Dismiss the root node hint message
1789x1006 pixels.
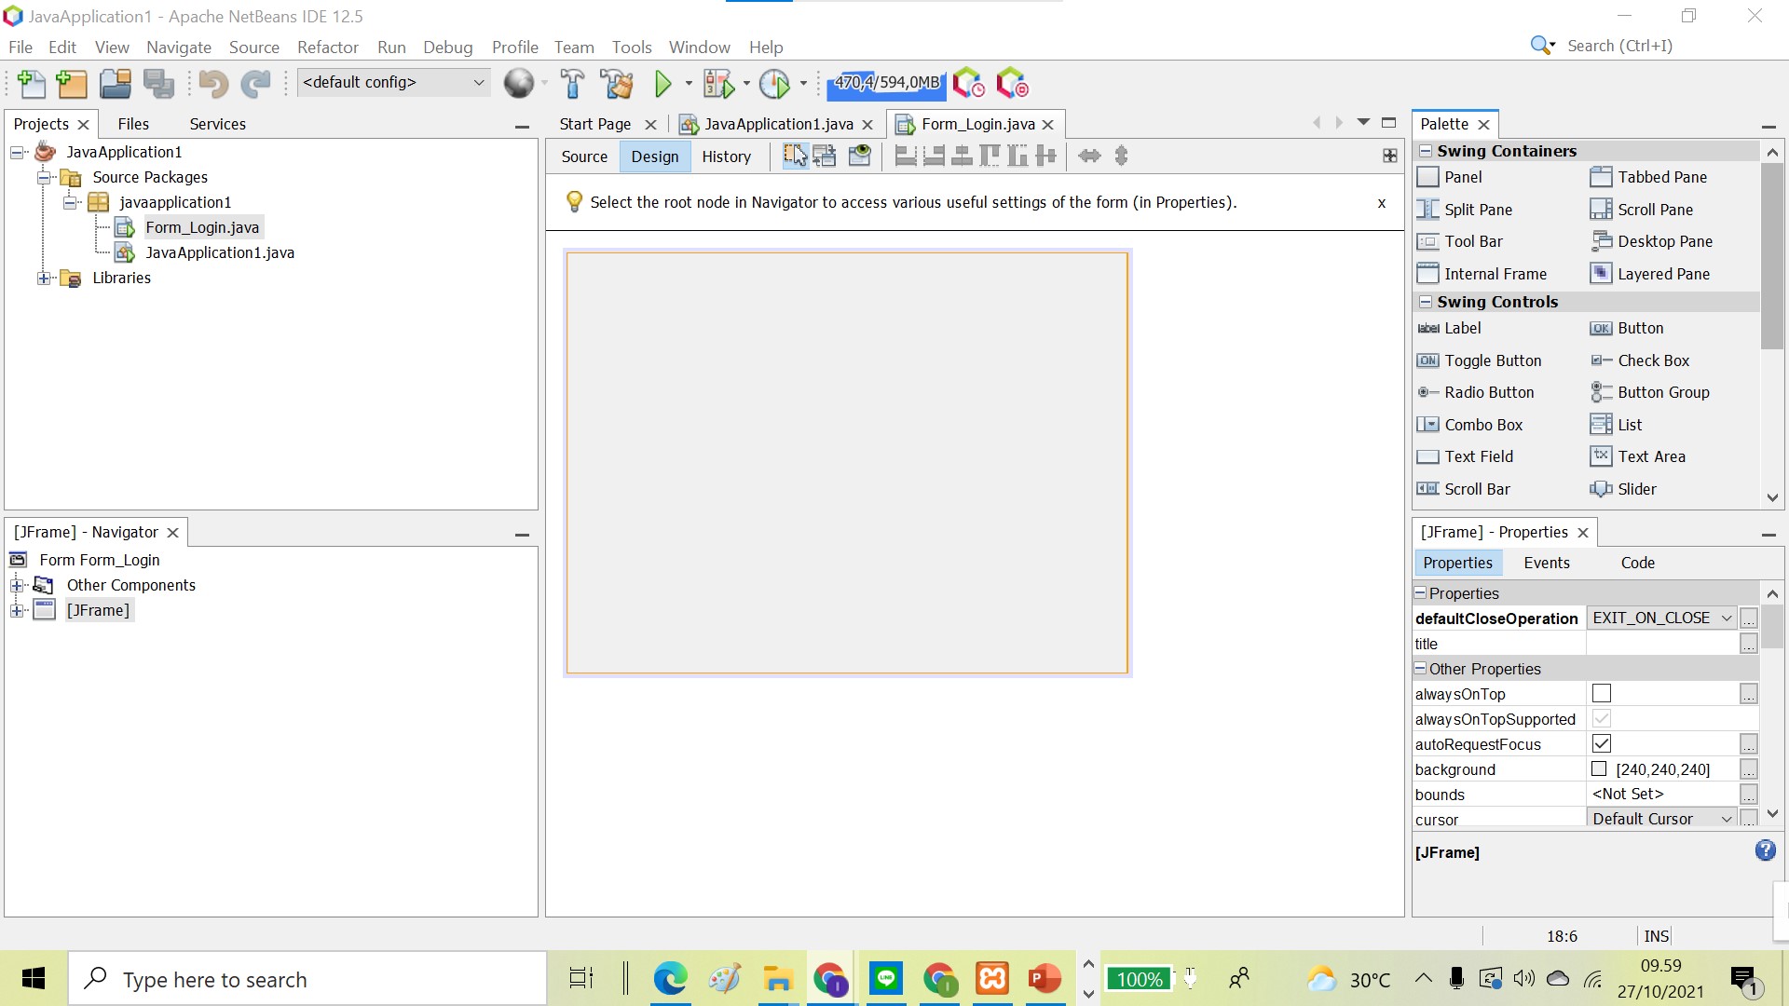pos(1382,203)
